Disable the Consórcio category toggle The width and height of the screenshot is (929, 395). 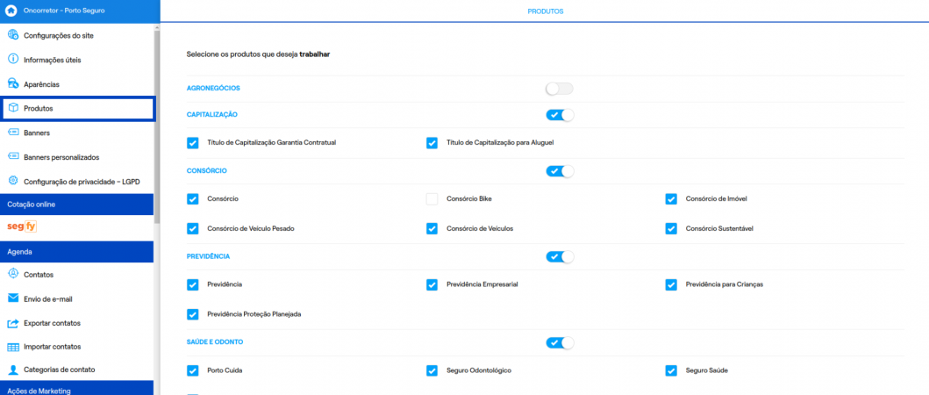click(560, 171)
